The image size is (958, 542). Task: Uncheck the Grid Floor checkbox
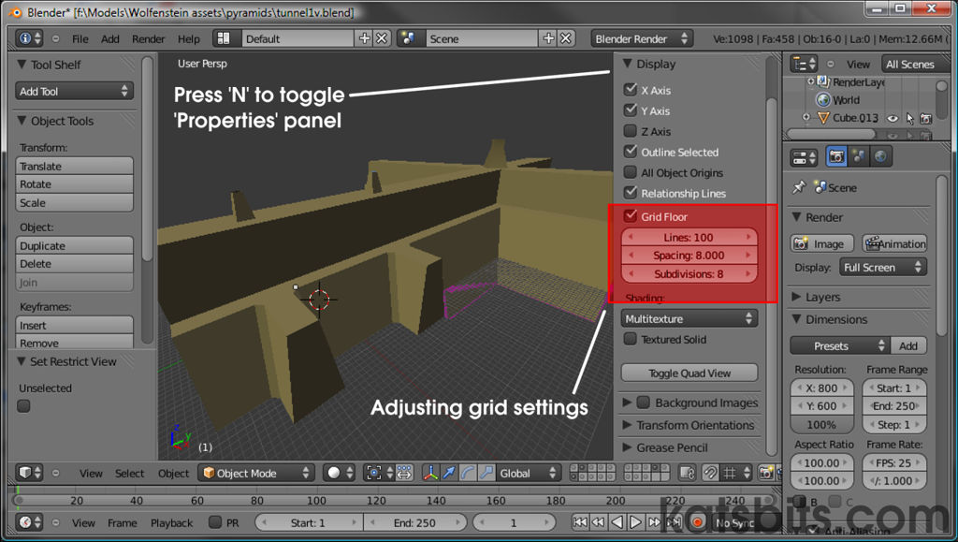tap(631, 216)
